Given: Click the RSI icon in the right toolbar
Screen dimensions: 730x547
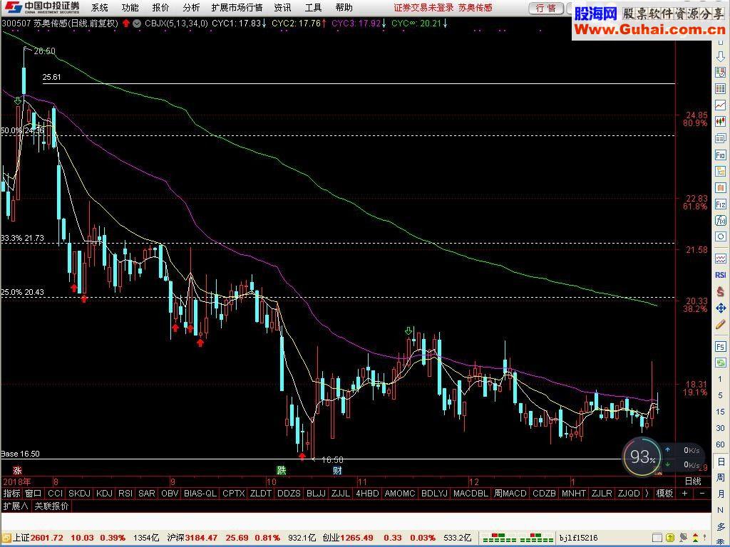Looking at the screenshot, I should (721, 275).
